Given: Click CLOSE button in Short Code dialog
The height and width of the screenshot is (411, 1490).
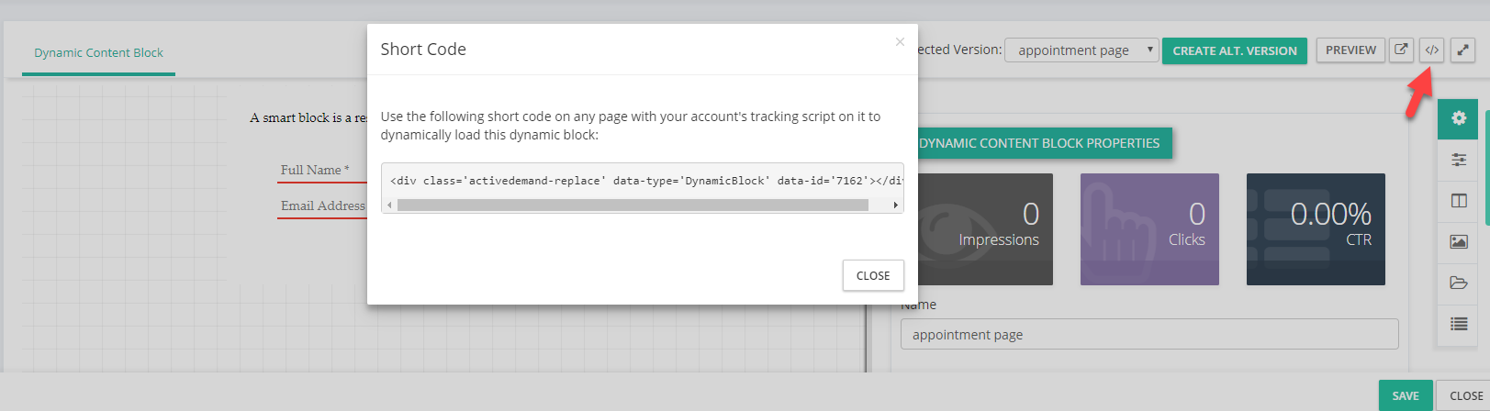Looking at the screenshot, I should (873, 275).
